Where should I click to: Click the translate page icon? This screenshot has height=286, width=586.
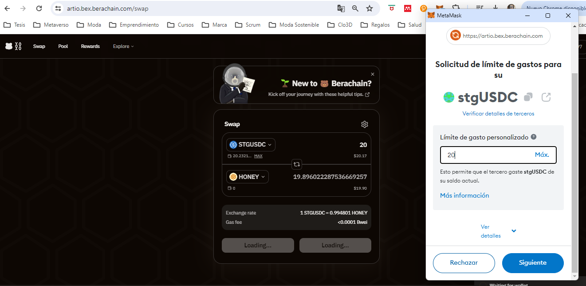point(341,8)
